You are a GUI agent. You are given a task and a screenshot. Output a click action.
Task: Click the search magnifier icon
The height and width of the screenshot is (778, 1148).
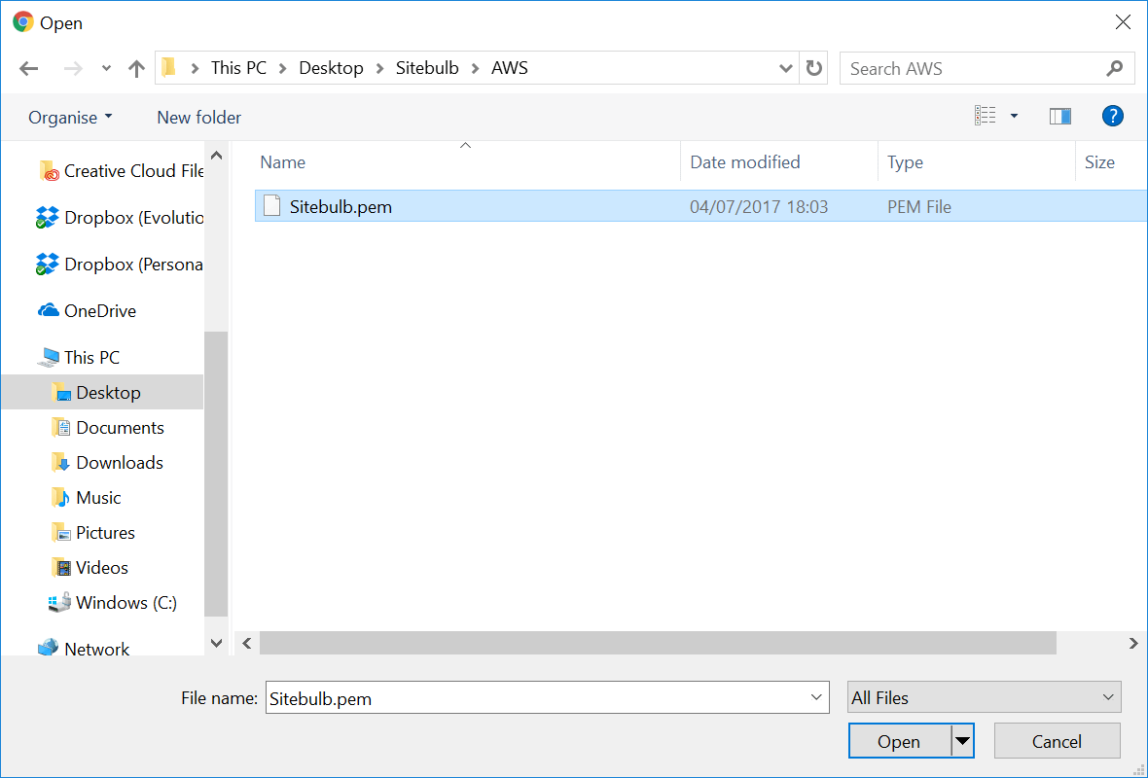coord(1114,69)
